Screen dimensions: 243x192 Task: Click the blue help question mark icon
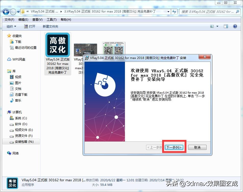pyautogui.click(x=235, y=26)
